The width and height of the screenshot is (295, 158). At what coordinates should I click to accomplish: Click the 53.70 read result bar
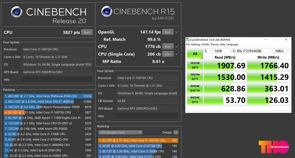(225, 100)
